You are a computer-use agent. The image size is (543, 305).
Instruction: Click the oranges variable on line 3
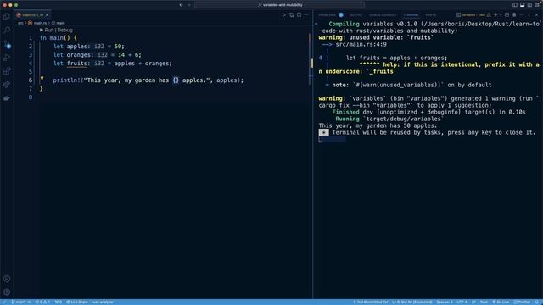click(79, 54)
